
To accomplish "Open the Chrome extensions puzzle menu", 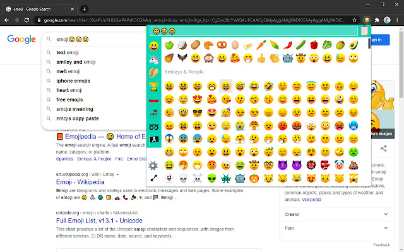I will pos(377,20).
